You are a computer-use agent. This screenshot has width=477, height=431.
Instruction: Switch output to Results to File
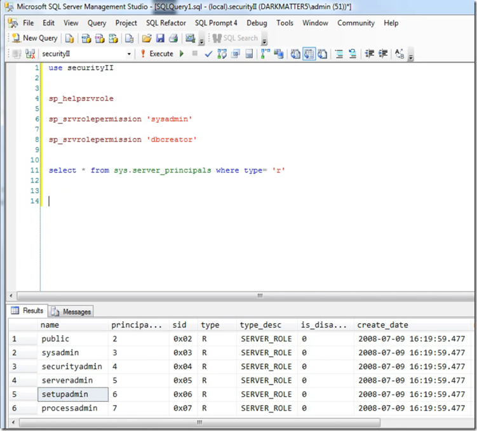[x=323, y=54]
